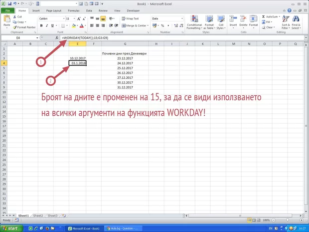Toggle Align Text Left

[92, 25]
